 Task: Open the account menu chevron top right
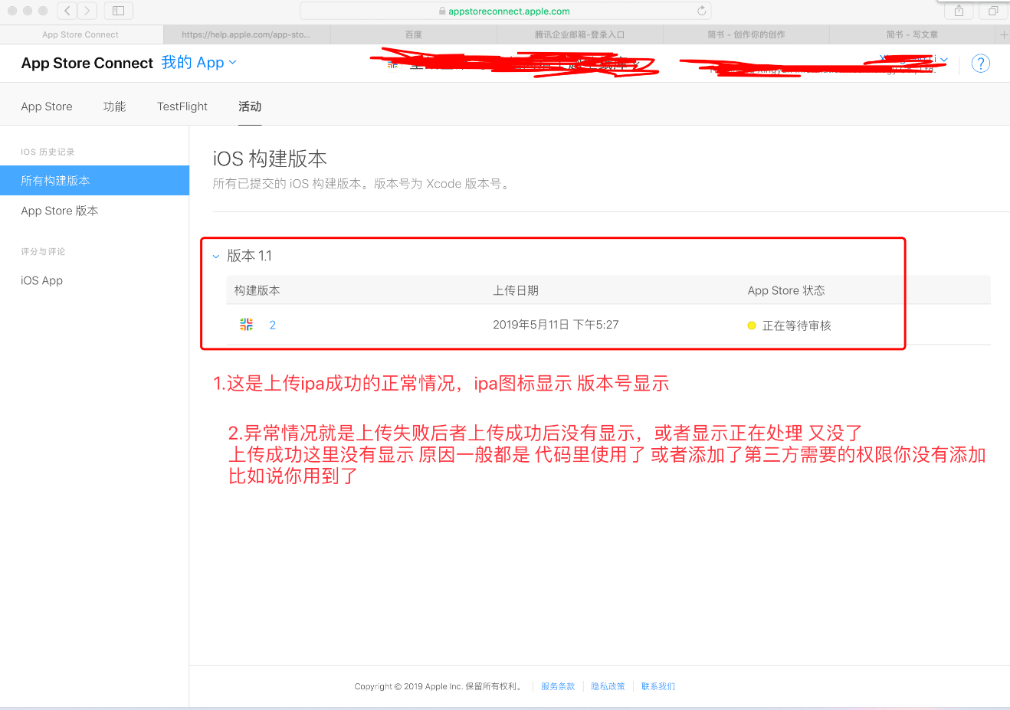pos(944,60)
